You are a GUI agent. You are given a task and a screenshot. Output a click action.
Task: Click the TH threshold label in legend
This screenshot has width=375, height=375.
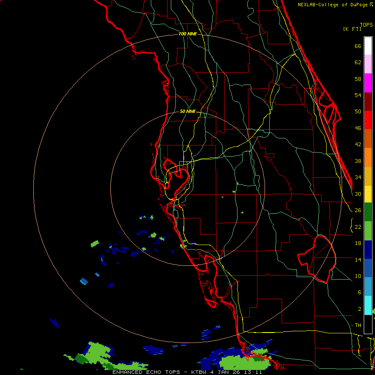pos(358,325)
